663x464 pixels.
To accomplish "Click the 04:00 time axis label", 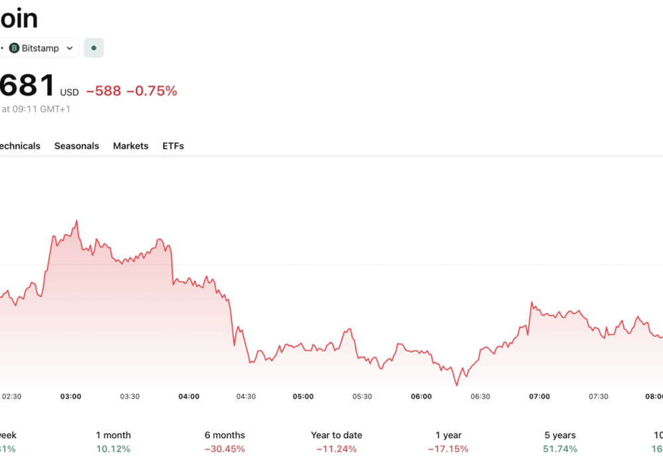I will tap(189, 396).
